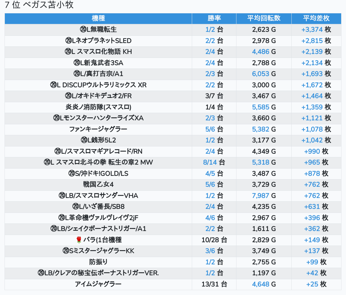Sort by the 勝率 column header
Image resolution: width=346 pixels, height=295 pixels.
point(214,18)
